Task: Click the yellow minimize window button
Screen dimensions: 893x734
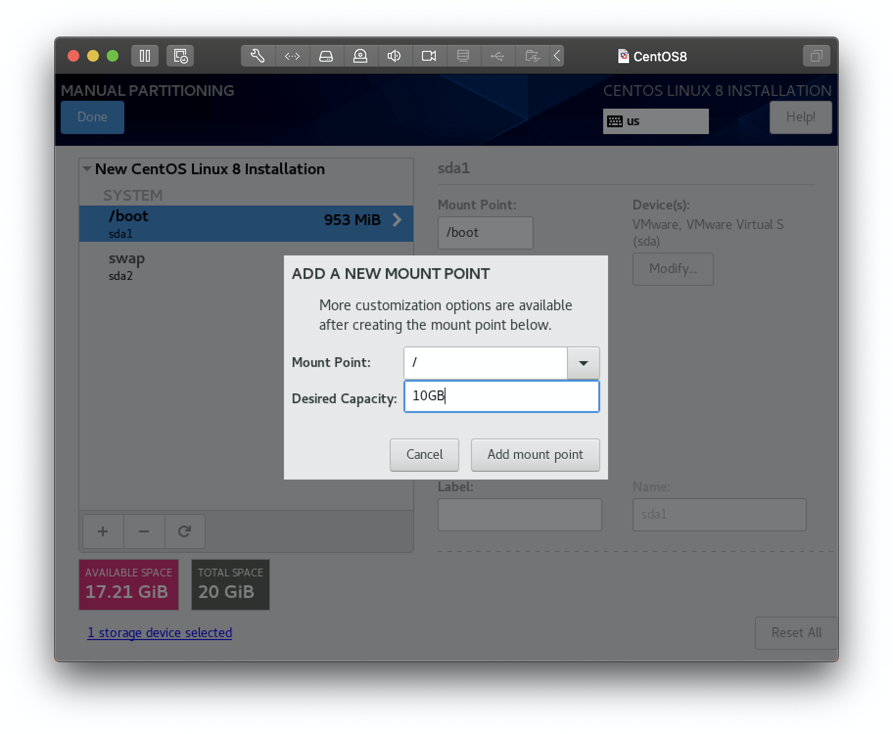Action: coord(93,56)
